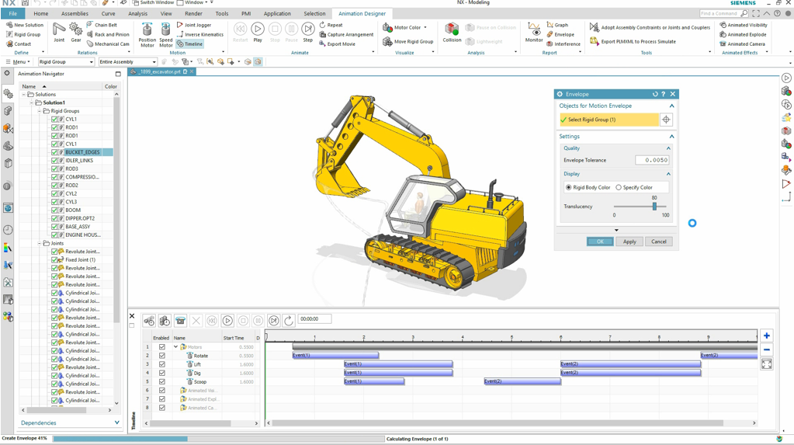Open the Interference report tool
Screen dimensions: 794x445
(x=563, y=44)
